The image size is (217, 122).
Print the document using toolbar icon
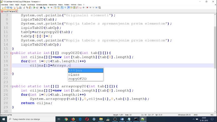pyautogui.click(x=20, y=7)
